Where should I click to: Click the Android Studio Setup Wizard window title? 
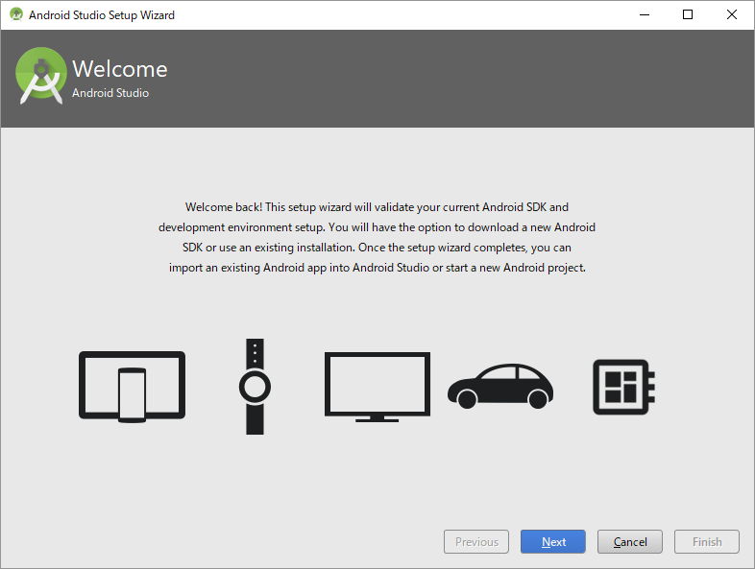point(102,15)
